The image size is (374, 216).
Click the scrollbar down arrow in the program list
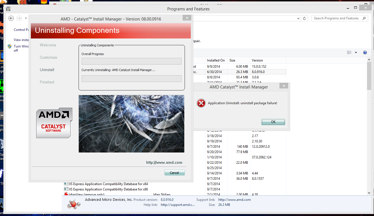click(x=369, y=193)
